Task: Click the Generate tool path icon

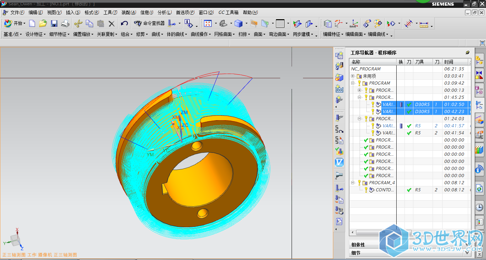Action: (x=339, y=118)
